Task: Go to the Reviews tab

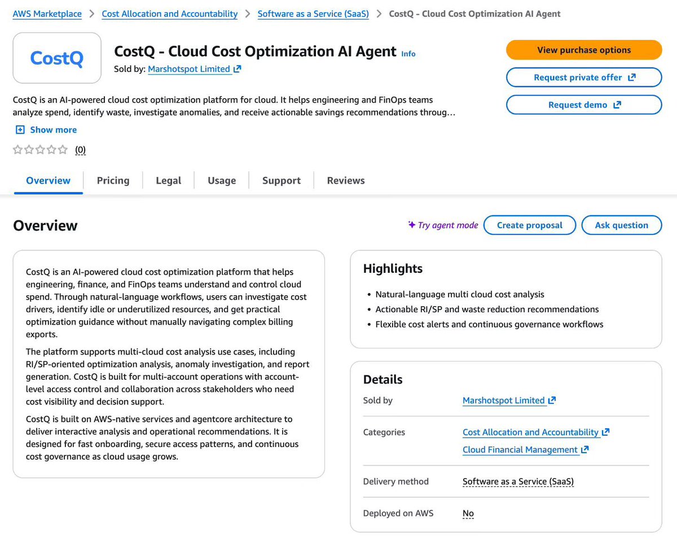Action: coord(346,180)
